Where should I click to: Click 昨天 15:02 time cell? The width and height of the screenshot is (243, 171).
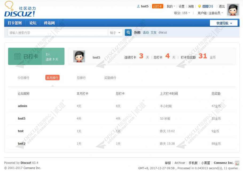[167, 131]
